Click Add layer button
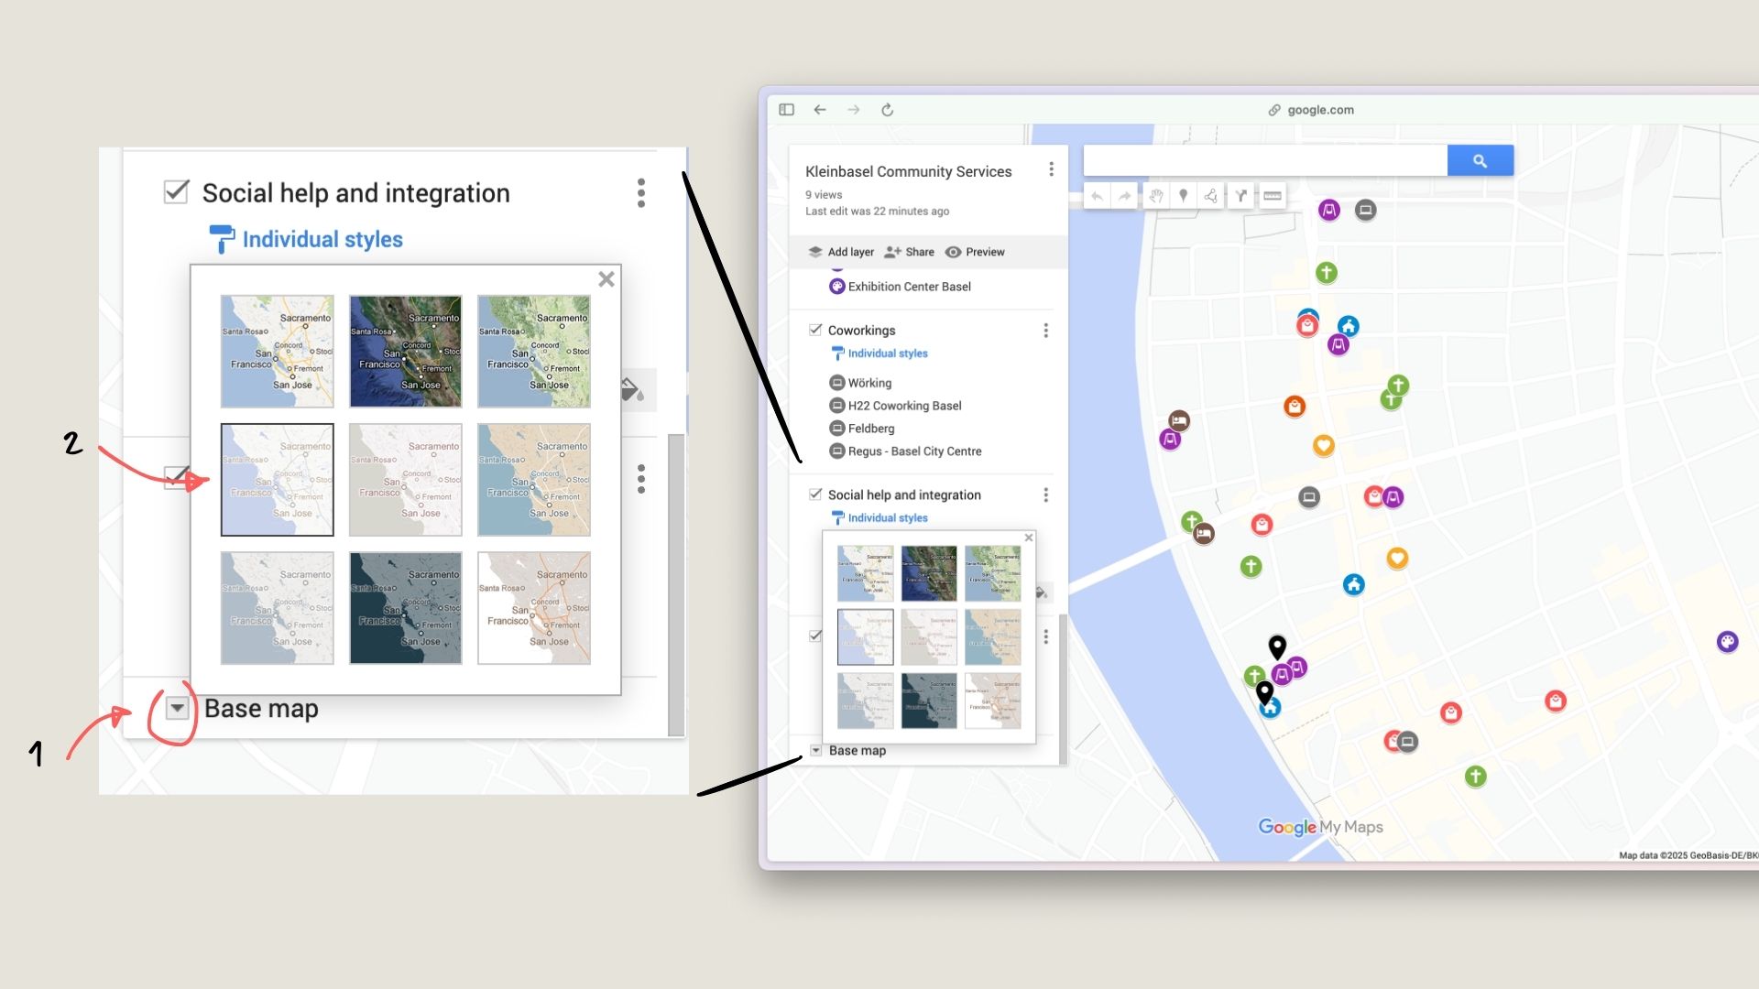 click(841, 252)
